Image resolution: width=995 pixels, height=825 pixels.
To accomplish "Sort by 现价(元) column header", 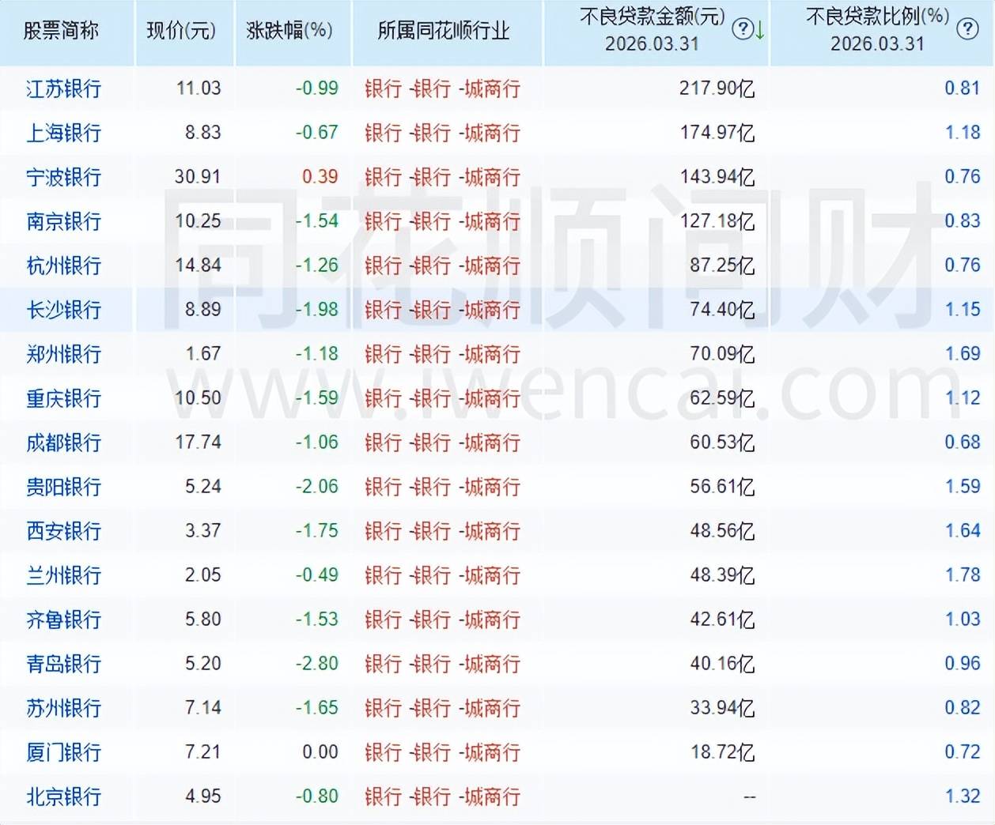I will click(181, 31).
